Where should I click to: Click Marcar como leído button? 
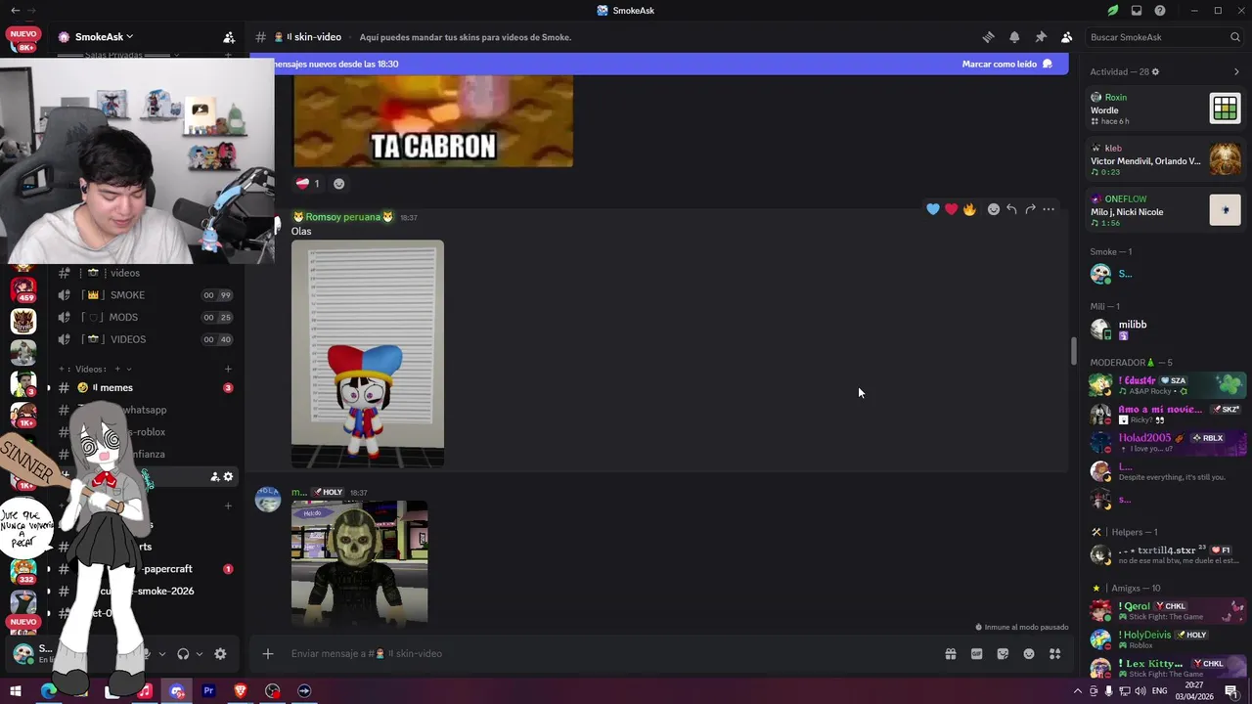pos(1007,64)
